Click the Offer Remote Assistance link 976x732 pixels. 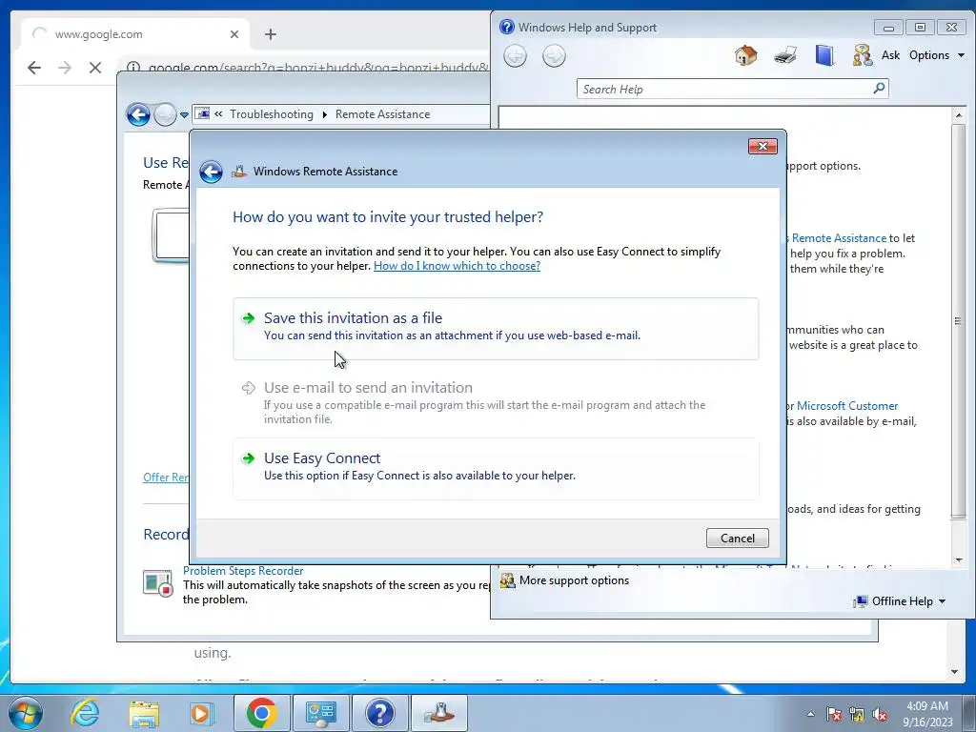pyautogui.click(x=166, y=478)
